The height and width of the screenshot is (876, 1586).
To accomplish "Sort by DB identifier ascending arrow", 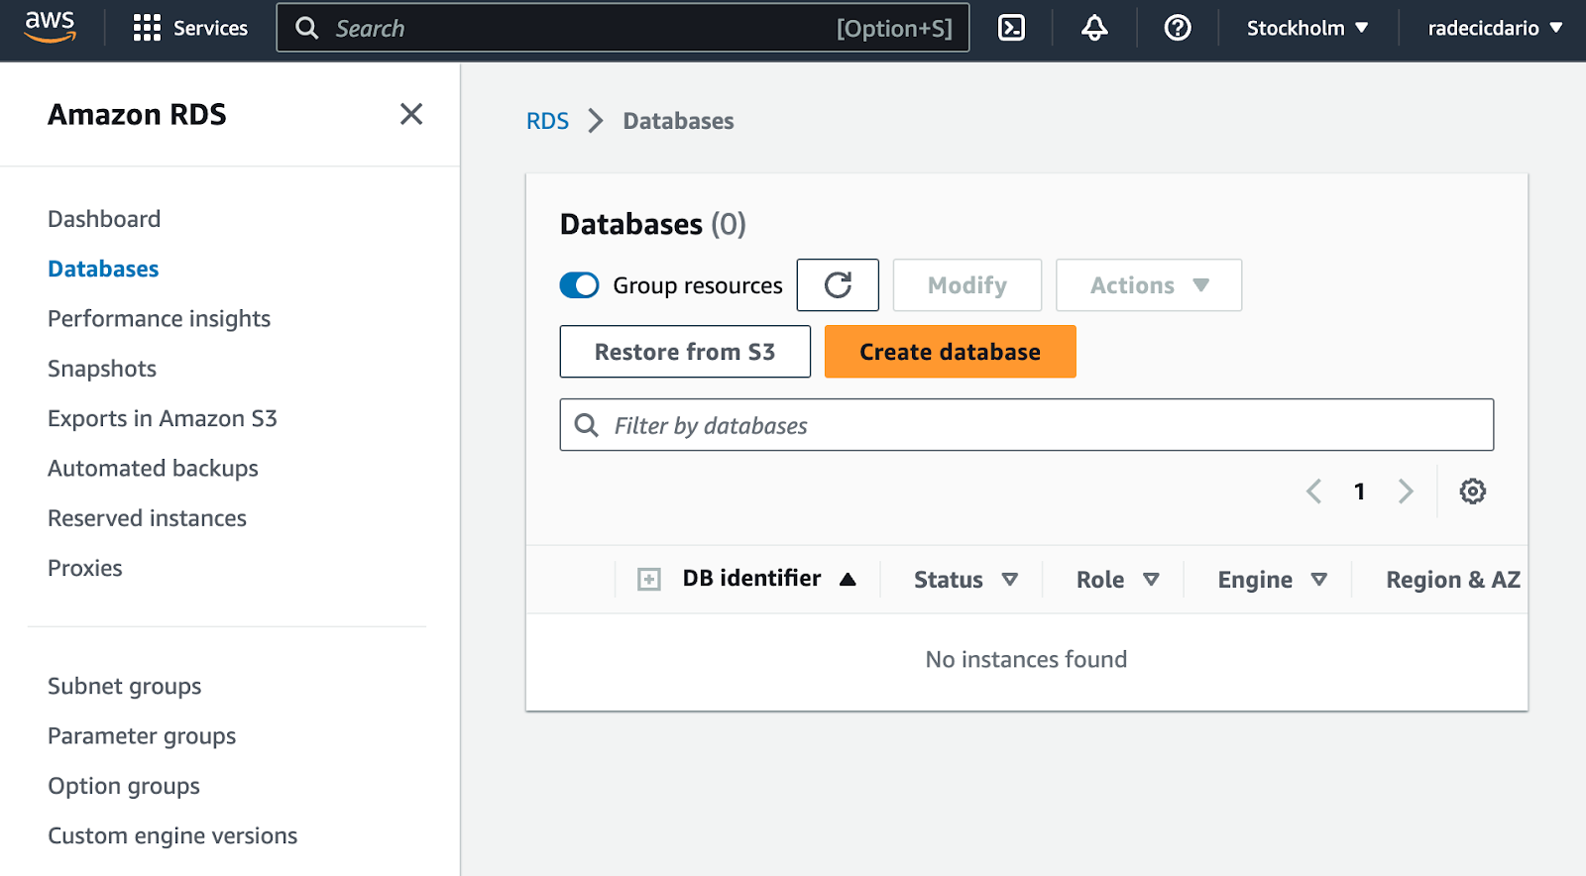I will pos(848,580).
